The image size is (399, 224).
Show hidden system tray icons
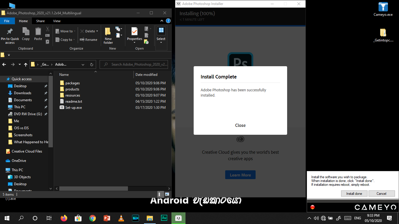pos(309,218)
